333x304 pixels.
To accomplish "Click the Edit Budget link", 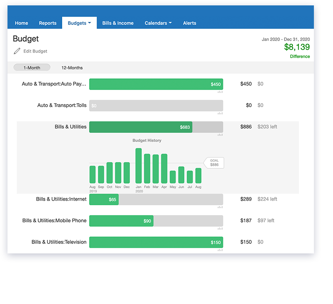I will tap(35, 51).
